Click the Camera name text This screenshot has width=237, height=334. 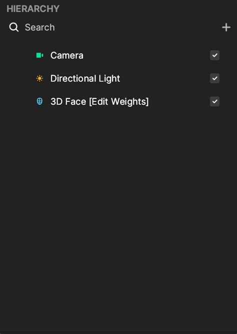(67, 55)
